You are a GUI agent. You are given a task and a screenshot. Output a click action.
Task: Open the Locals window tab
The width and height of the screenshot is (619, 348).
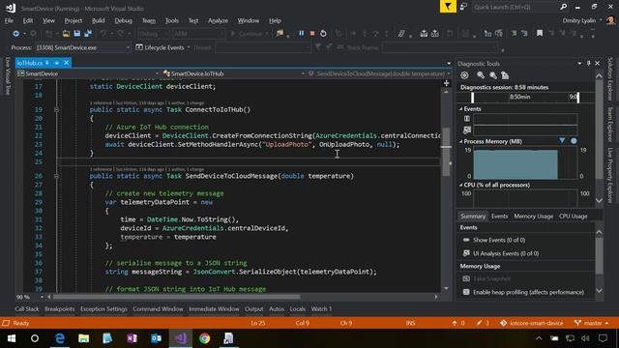tap(298, 309)
